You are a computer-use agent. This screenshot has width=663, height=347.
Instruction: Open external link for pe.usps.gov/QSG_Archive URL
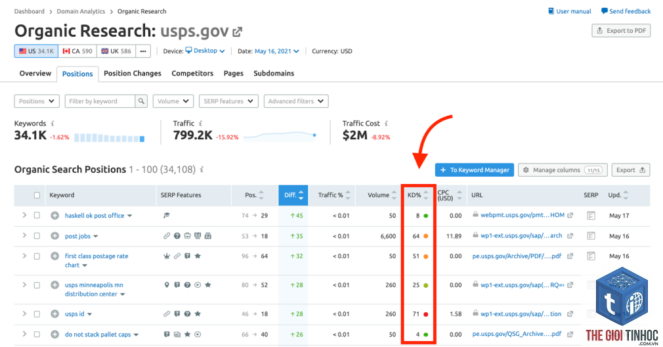click(x=570, y=335)
